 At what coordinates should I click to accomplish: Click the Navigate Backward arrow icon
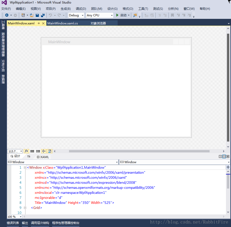[x=7, y=15]
